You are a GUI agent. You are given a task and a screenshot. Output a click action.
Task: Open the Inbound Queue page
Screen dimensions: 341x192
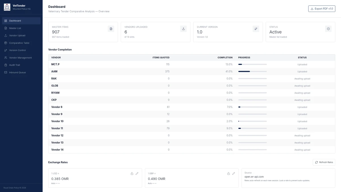click(21, 73)
